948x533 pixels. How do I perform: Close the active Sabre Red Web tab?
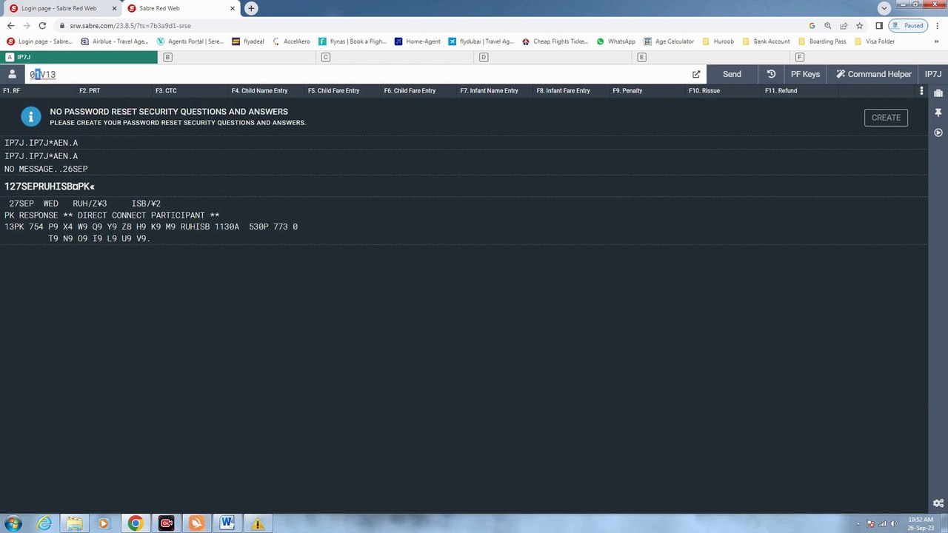[x=232, y=8]
